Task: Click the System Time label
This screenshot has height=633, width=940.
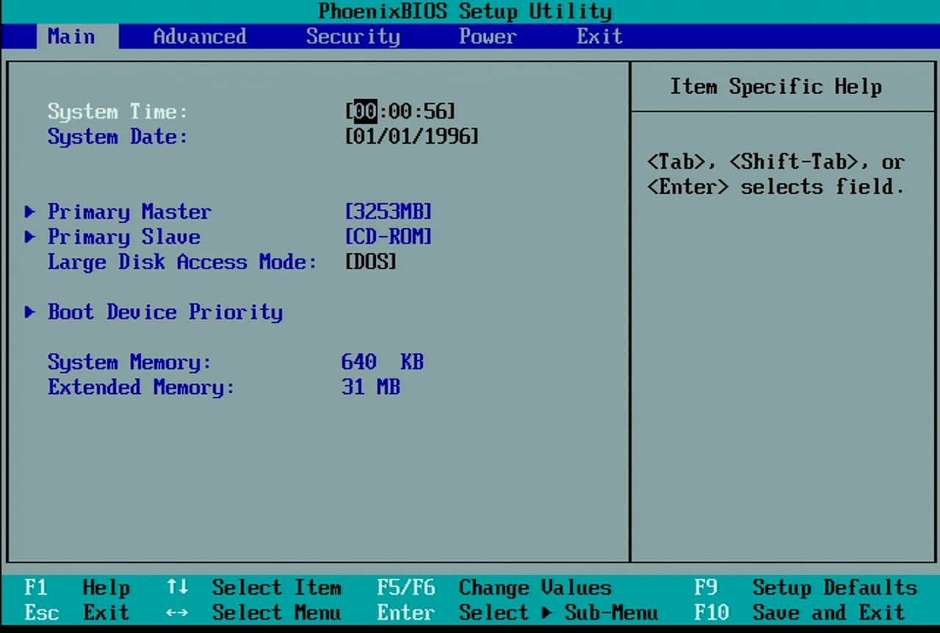Action: click(x=117, y=111)
